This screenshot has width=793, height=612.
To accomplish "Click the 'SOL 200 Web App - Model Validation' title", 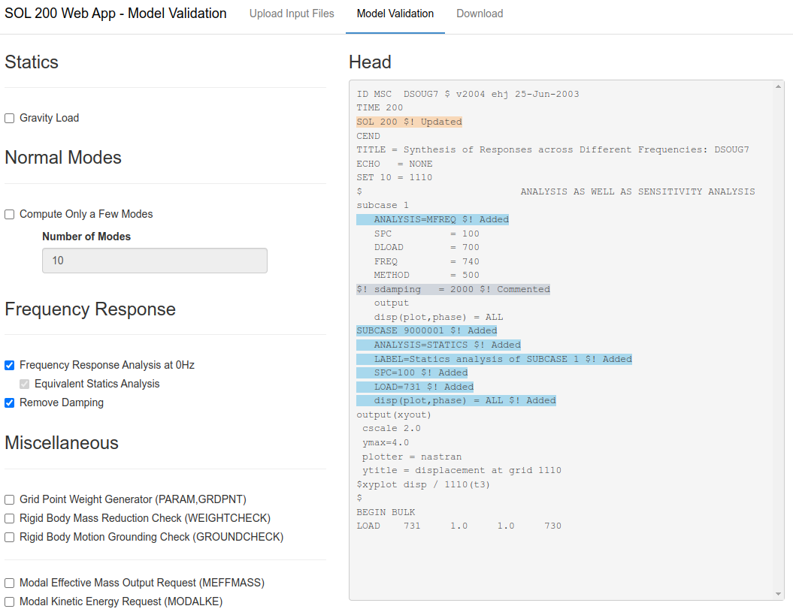I will [115, 13].
